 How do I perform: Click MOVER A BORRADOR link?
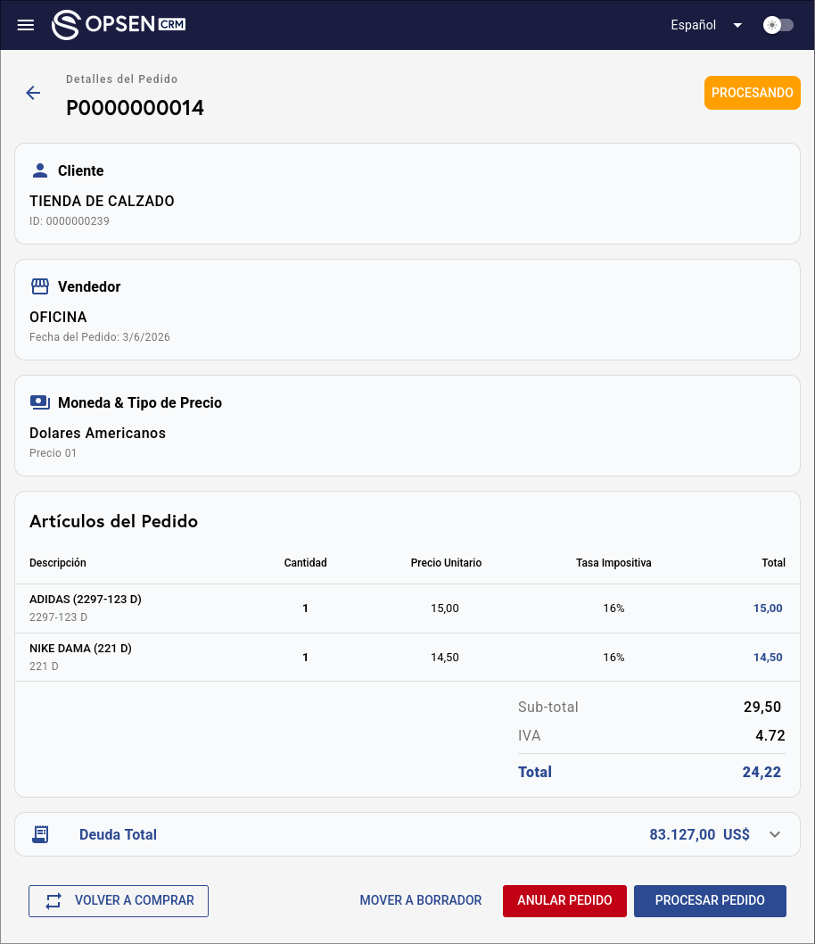pos(420,900)
